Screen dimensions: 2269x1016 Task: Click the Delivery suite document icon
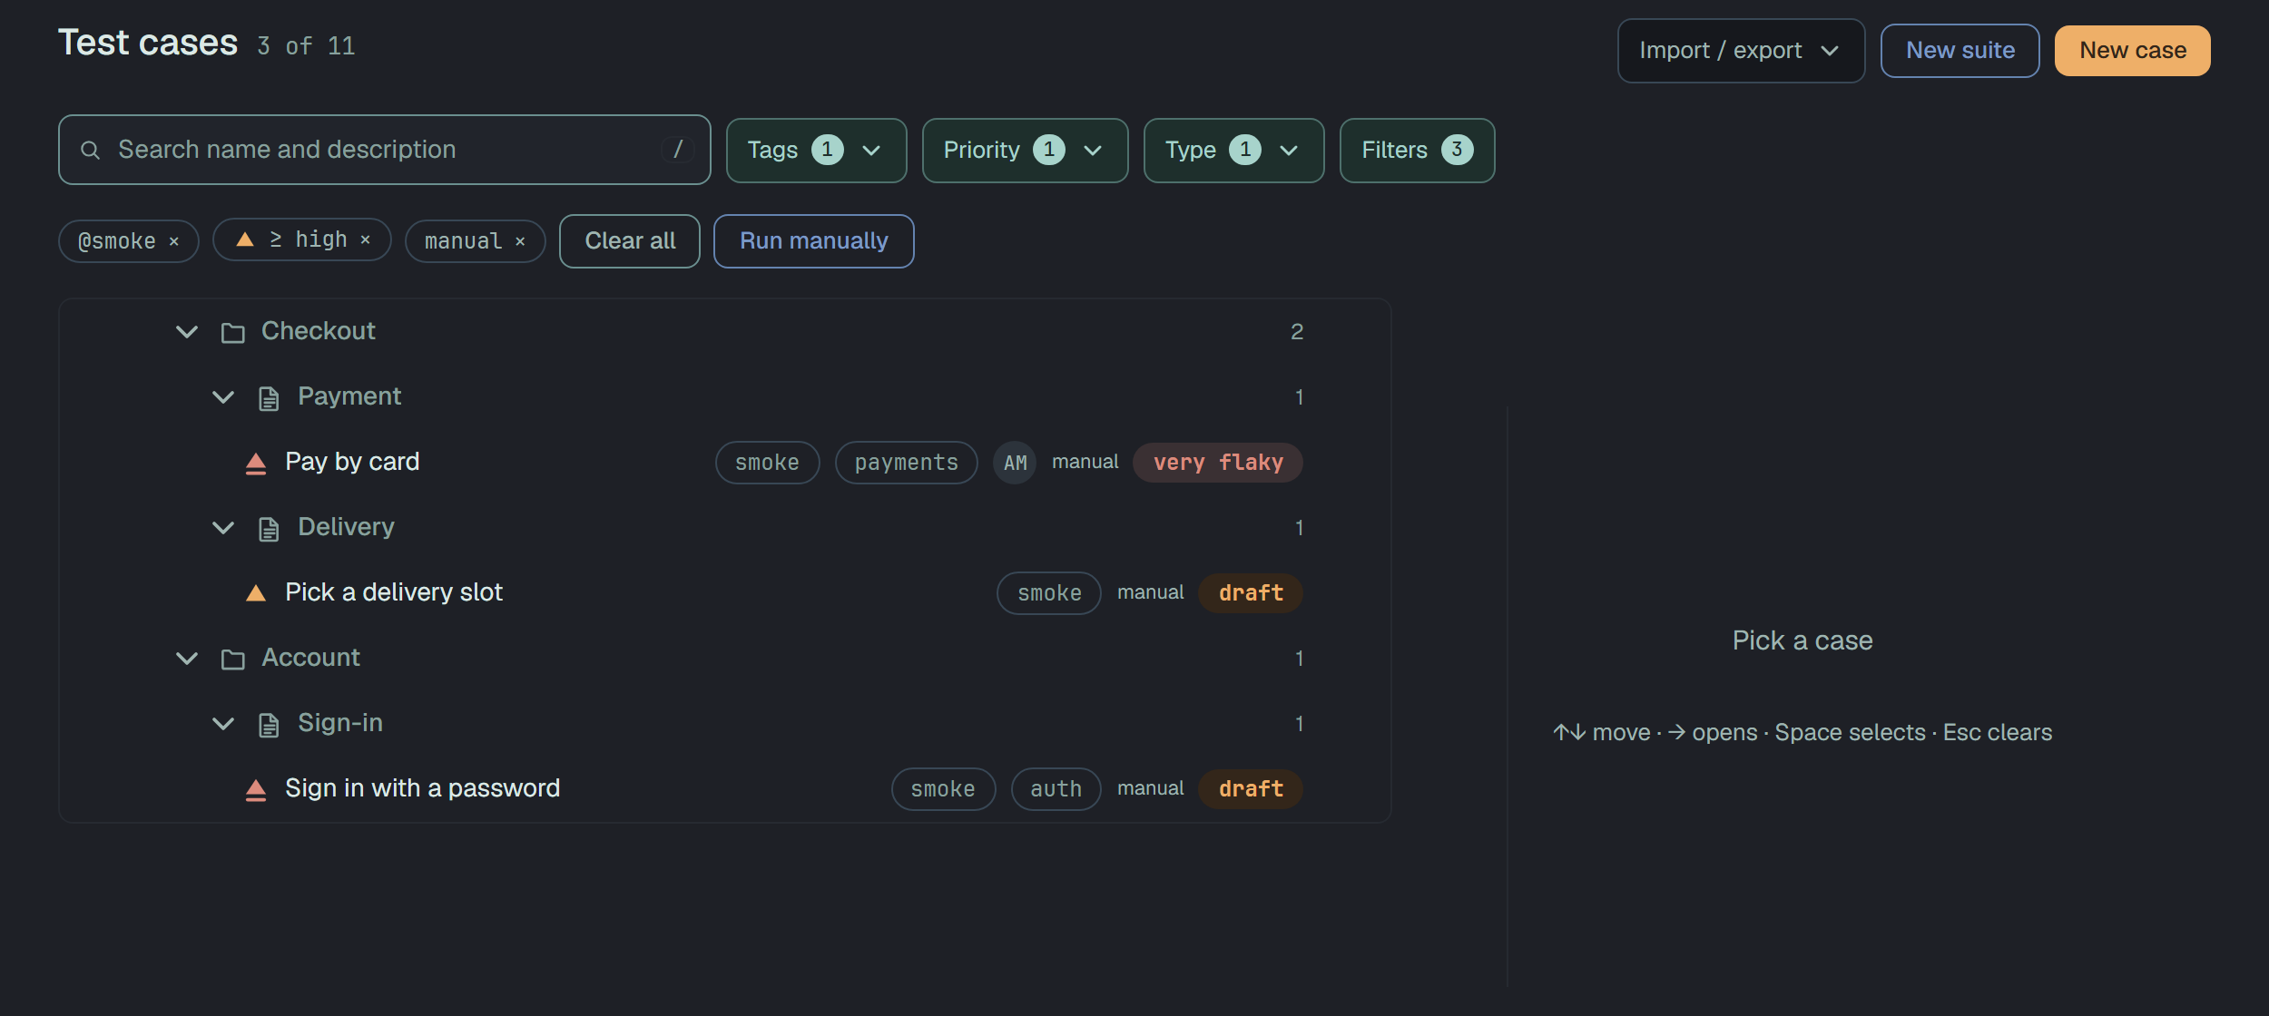coord(269,528)
